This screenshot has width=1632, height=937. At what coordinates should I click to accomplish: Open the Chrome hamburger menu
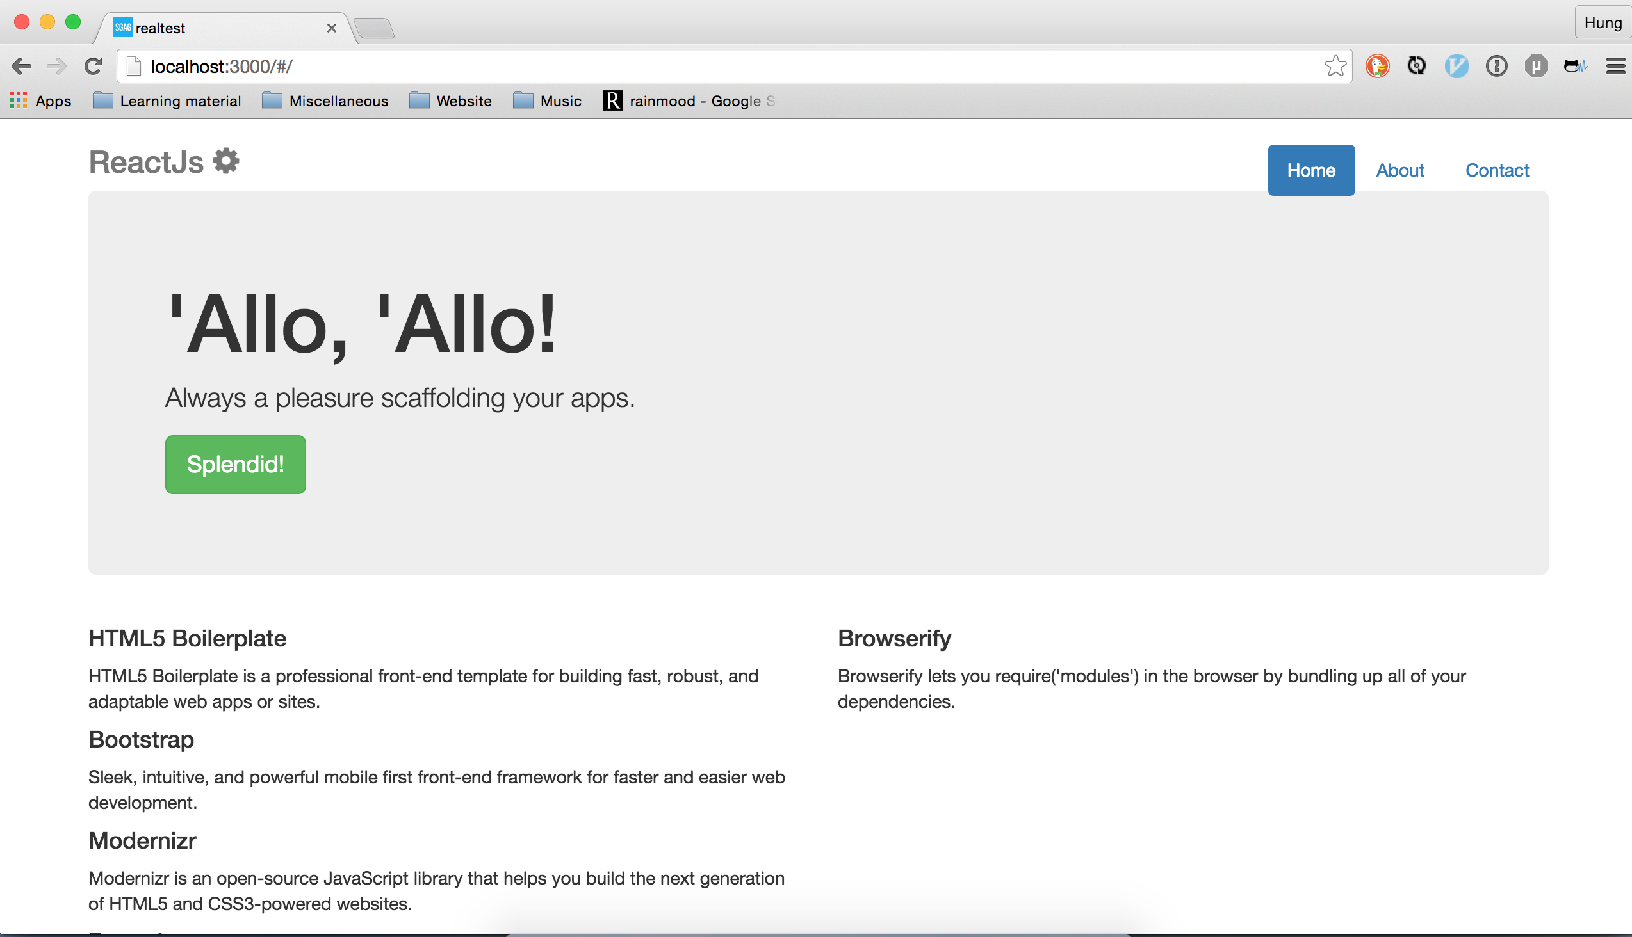click(x=1615, y=67)
